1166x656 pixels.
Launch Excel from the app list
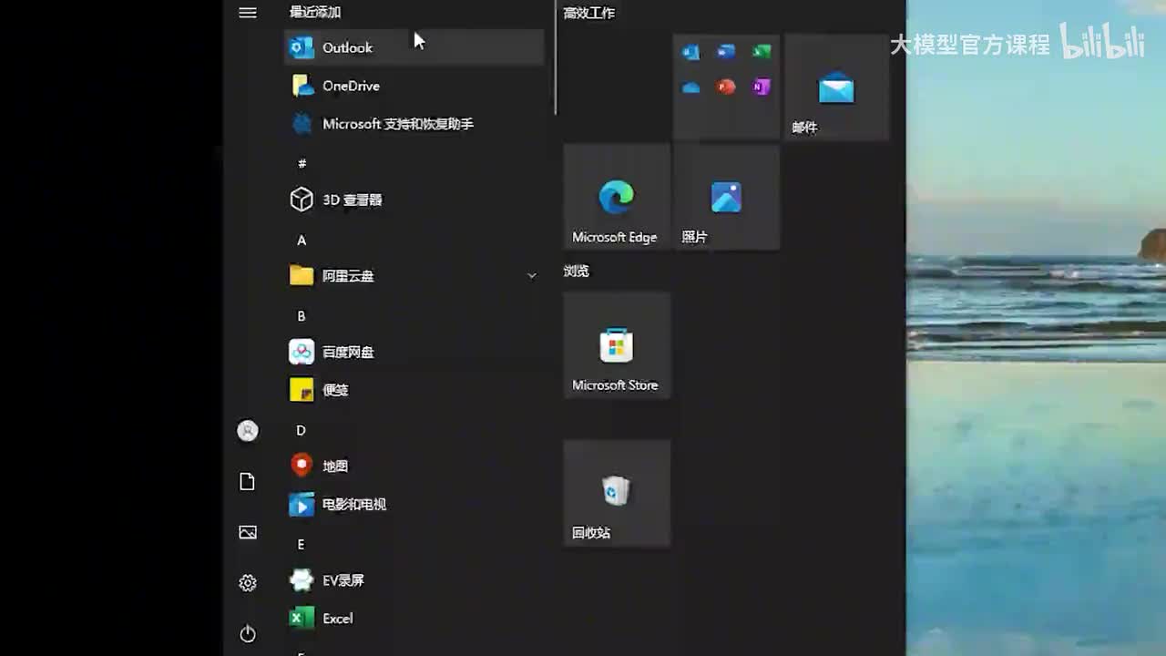coord(414,619)
